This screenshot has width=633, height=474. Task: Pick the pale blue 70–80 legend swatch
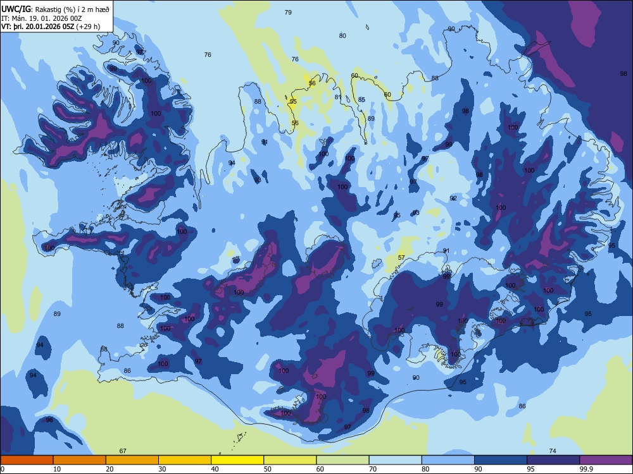(395, 460)
